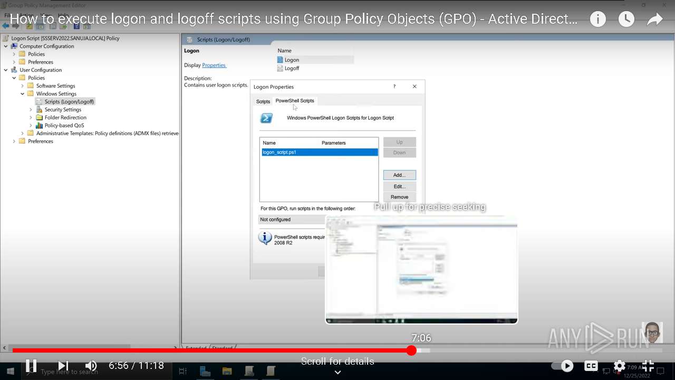Click the Name column header above Logon
675x380 pixels.
pos(285,51)
